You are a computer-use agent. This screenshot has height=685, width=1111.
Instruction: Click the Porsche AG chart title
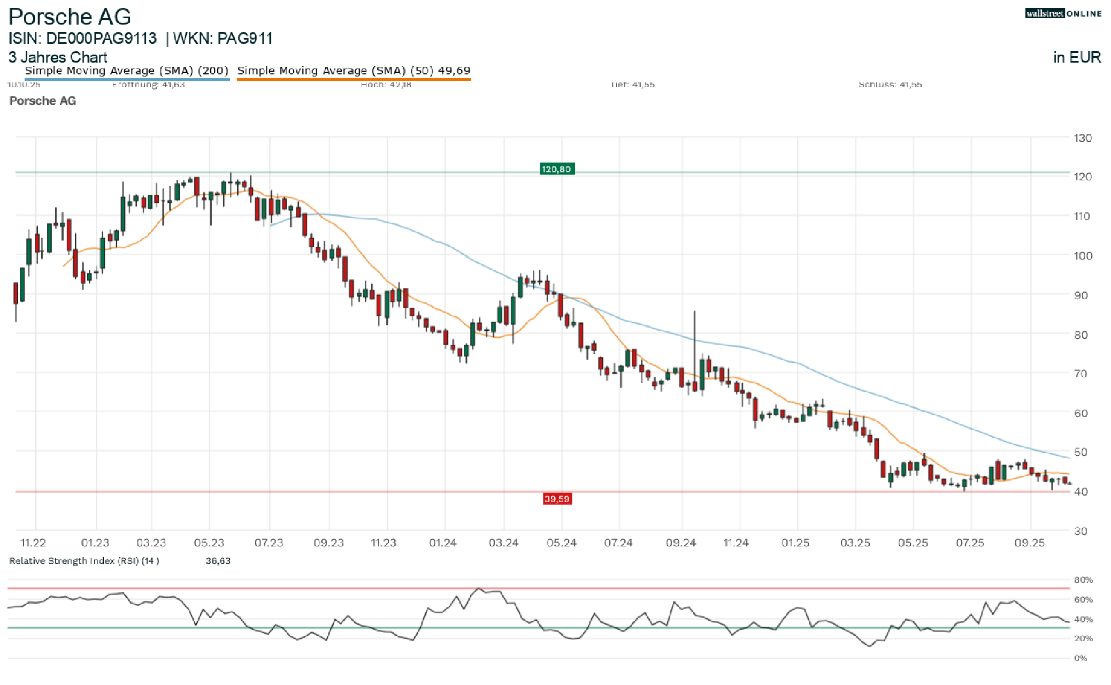pyautogui.click(x=70, y=17)
